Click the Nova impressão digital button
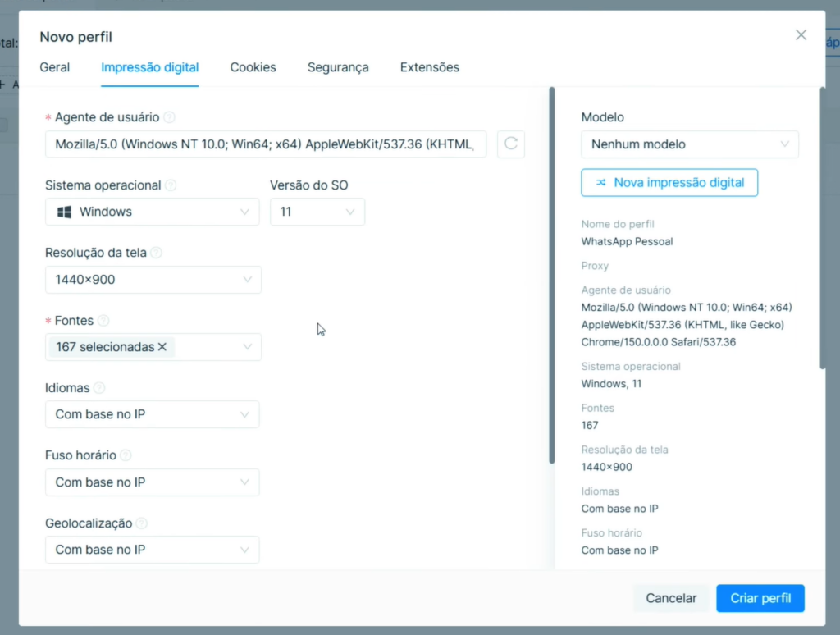 click(x=669, y=183)
